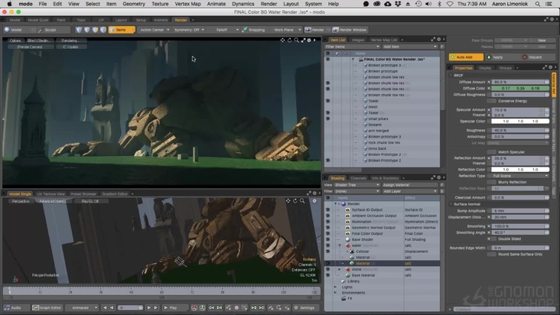Open the render viewport gear settings

309,41
